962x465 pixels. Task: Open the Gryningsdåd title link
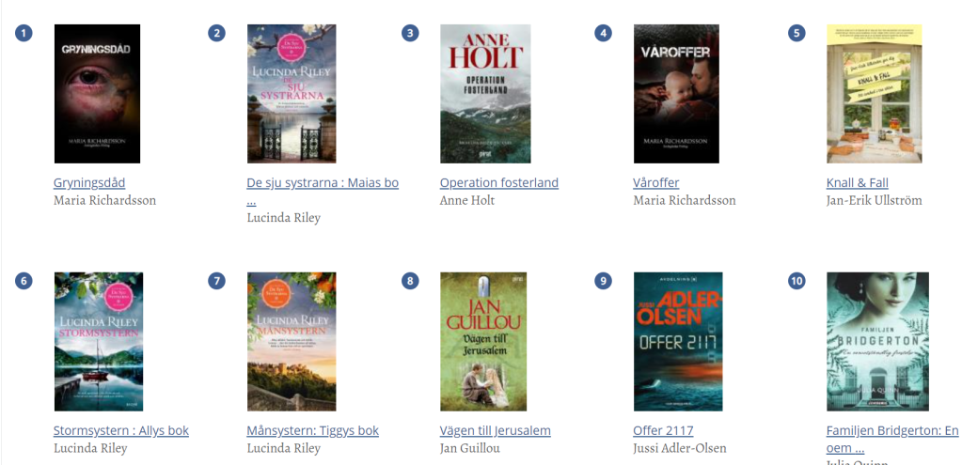point(89,182)
